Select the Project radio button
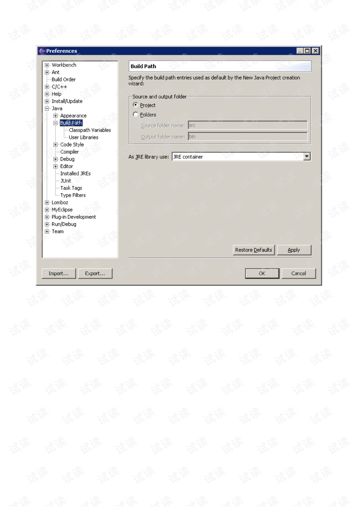358x507 pixels. (135, 105)
